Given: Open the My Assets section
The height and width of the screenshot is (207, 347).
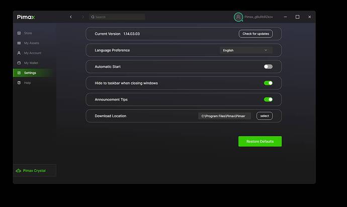Looking at the screenshot, I should (31, 43).
